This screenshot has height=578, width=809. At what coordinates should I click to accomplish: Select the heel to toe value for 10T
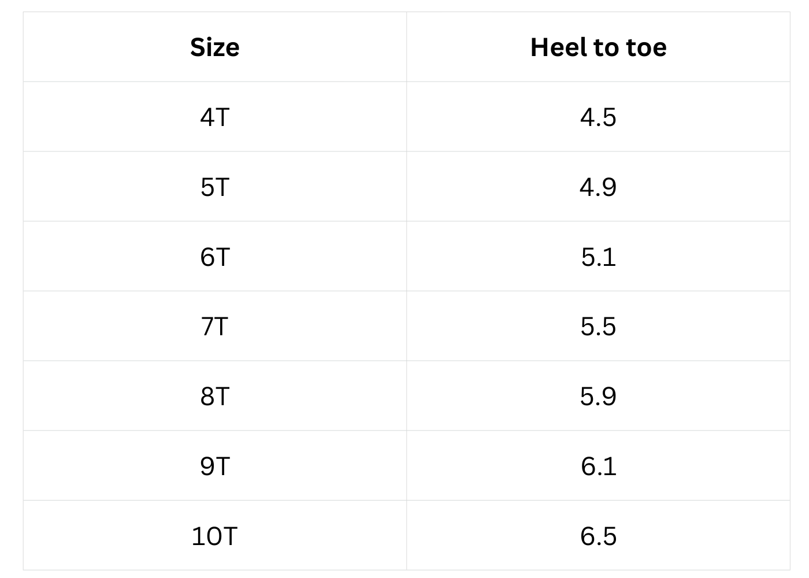(x=598, y=536)
